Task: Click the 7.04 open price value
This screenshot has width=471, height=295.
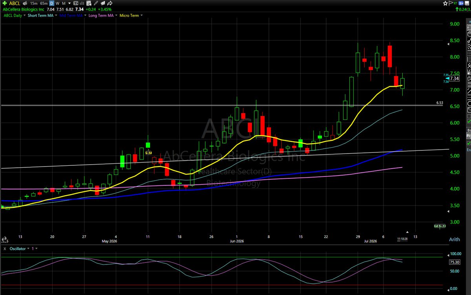Action: pos(50,9)
